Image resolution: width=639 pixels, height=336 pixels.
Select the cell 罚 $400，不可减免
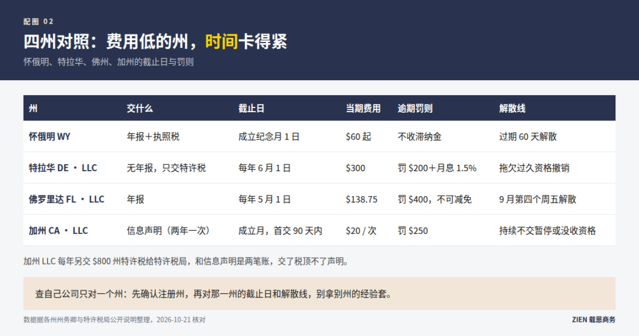point(434,200)
